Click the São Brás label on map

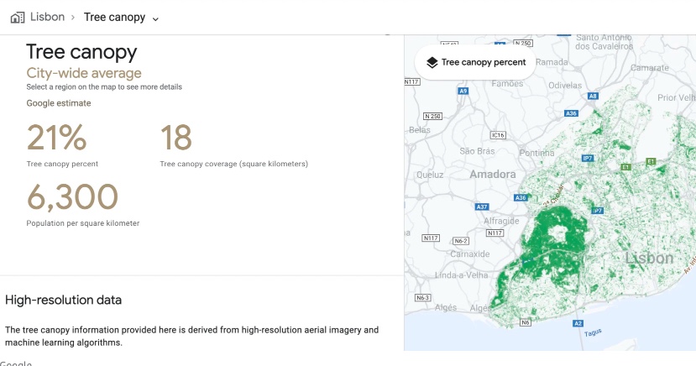pyautogui.click(x=477, y=151)
